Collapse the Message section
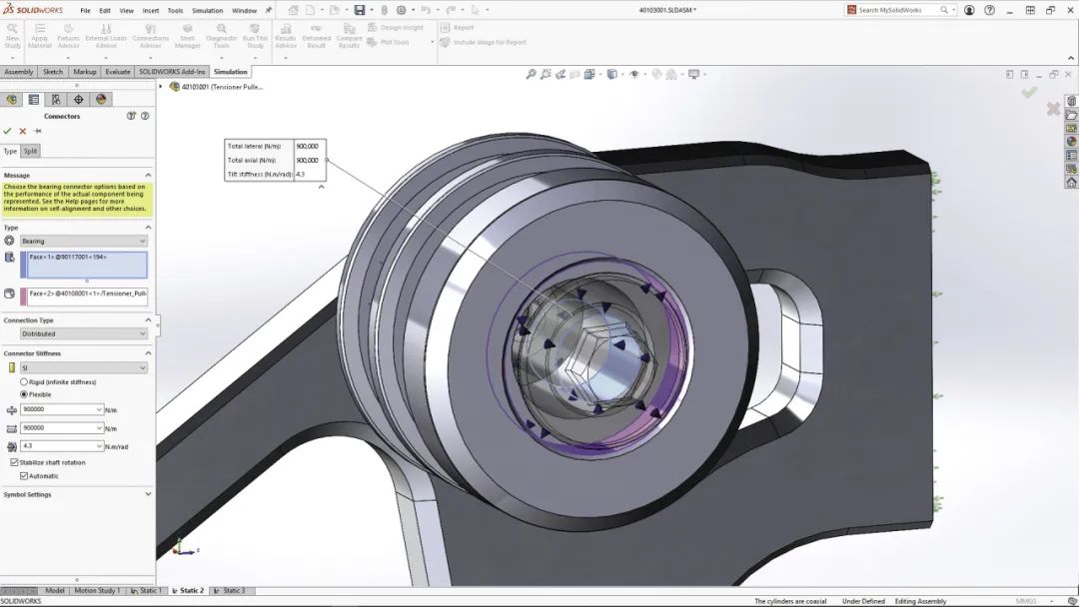The image size is (1079, 607). pyautogui.click(x=148, y=174)
